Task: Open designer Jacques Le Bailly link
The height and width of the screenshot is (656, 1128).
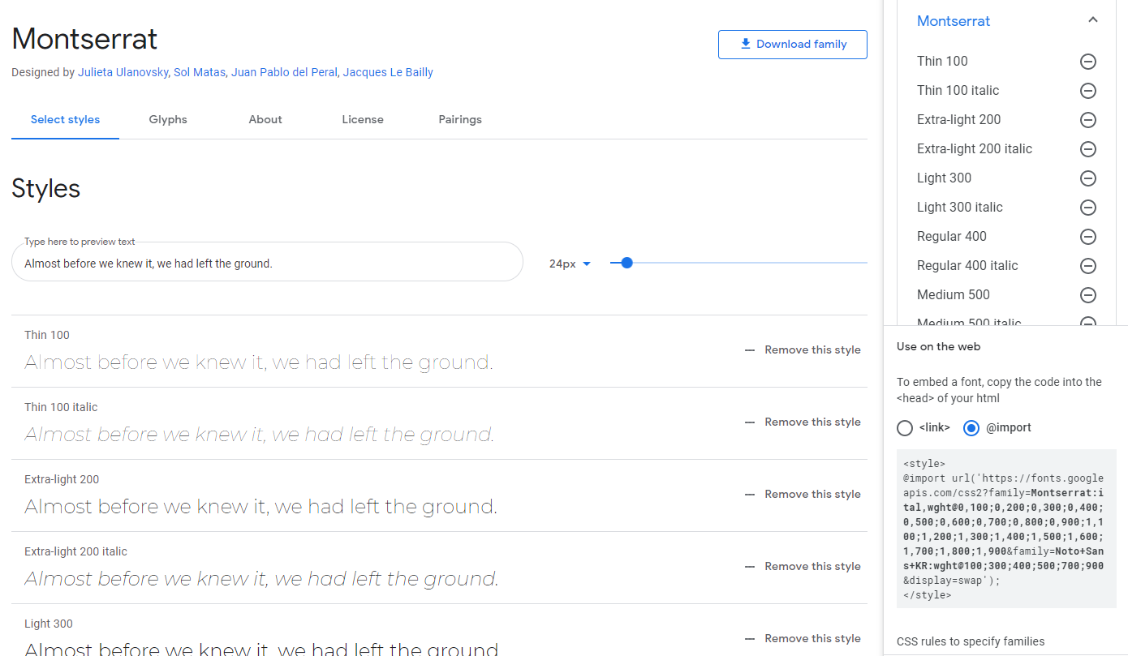Action: coord(388,72)
